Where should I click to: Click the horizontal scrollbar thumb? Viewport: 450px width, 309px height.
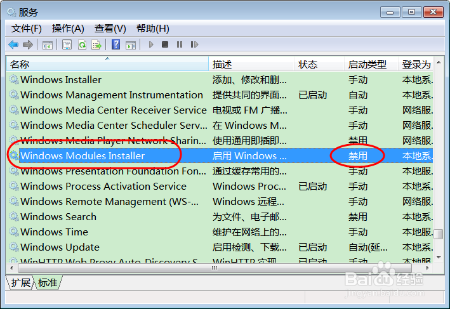click(215, 268)
